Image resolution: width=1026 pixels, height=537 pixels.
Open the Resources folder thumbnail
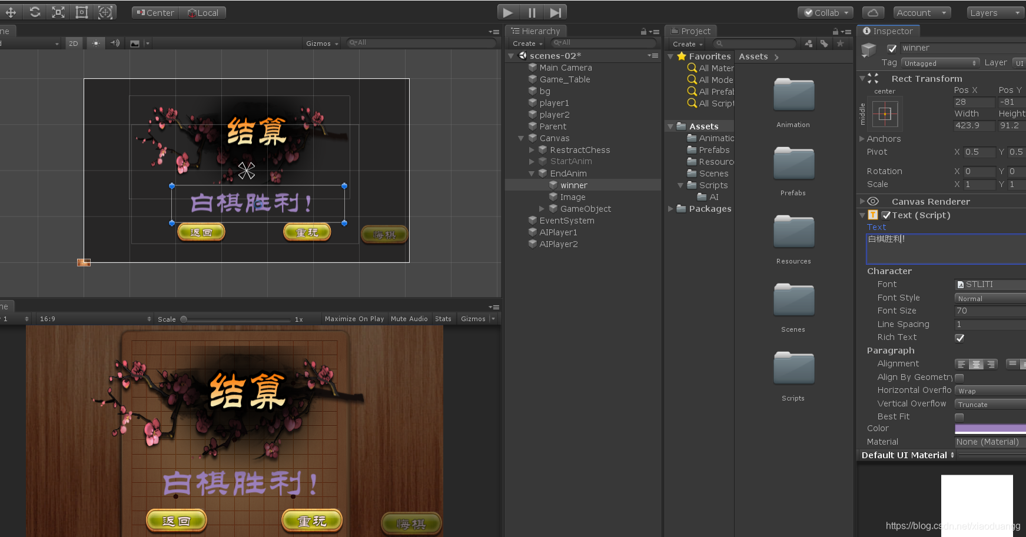click(x=793, y=231)
